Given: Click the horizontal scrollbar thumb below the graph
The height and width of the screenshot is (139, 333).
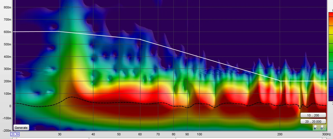Looking at the screenshot, I should 132,138.
